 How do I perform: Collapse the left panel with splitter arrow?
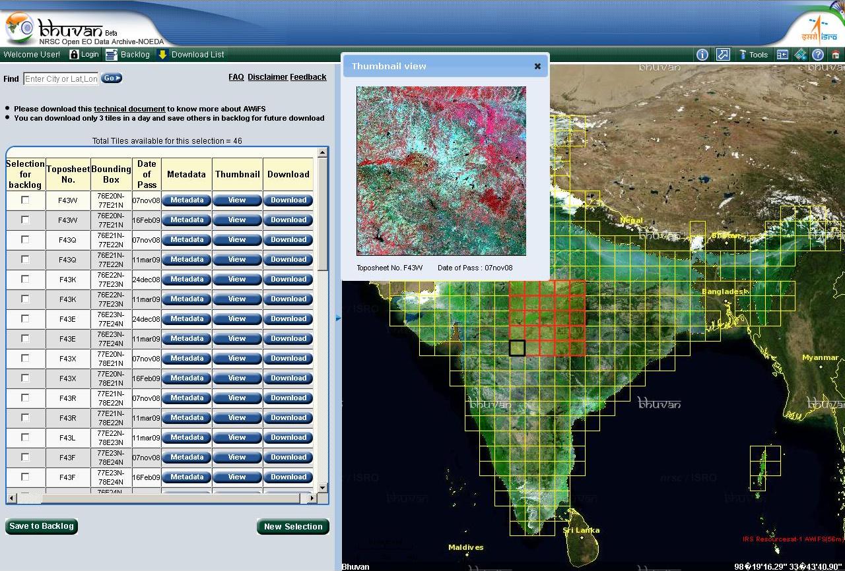[x=339, y=318]
